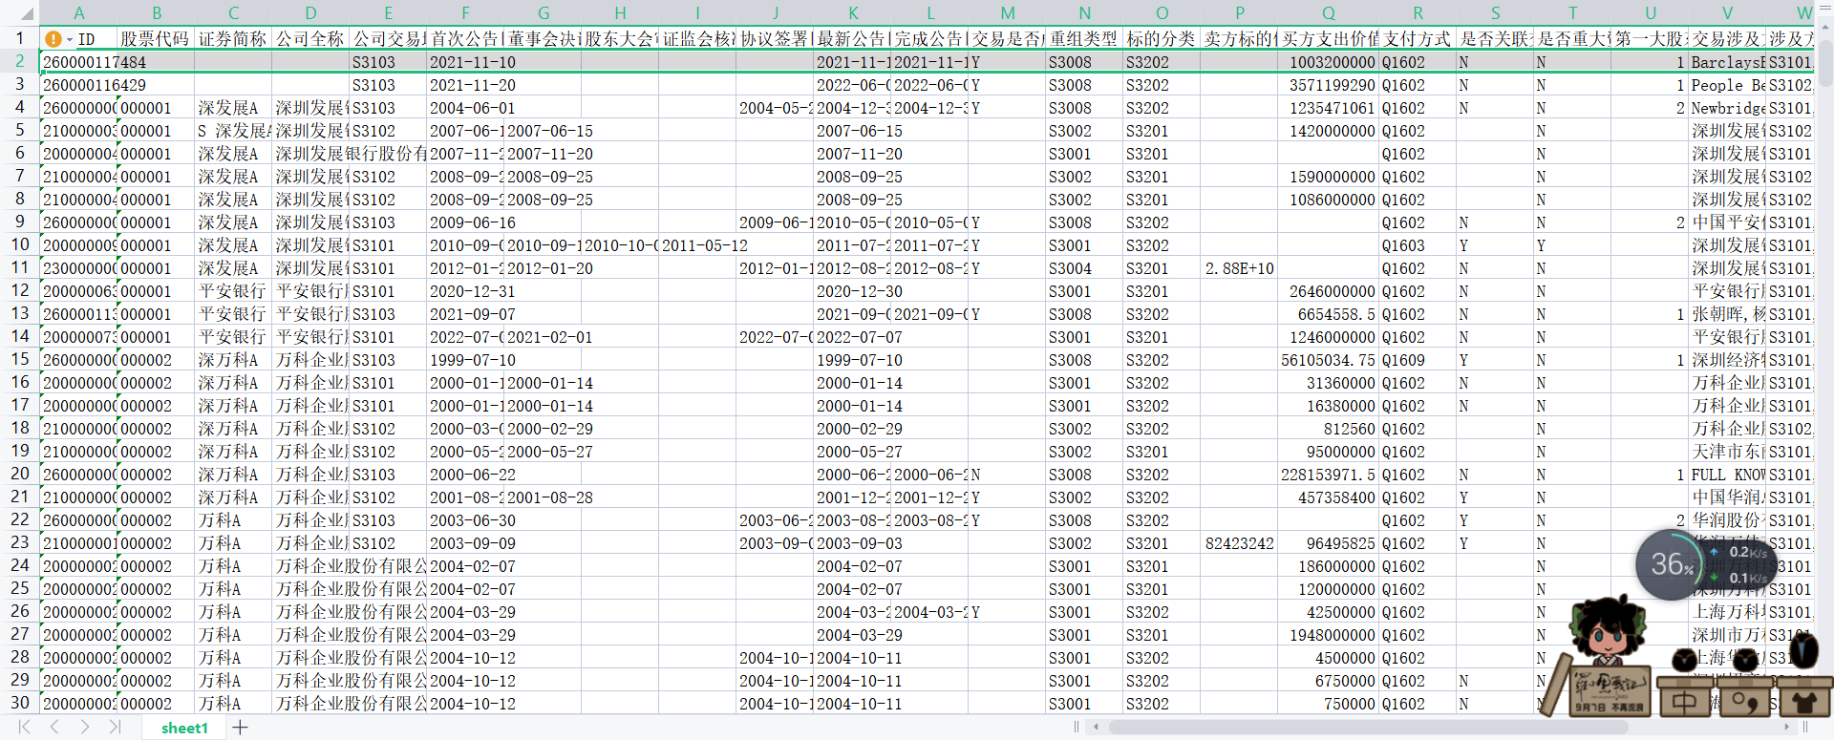This screenshot has height=740, width=1834.
Task: Go to previous sheet arrow
Action: tap(54, 728)
